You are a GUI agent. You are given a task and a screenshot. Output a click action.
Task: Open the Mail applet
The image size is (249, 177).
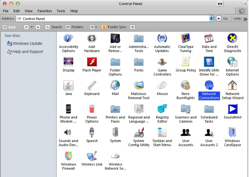tap(115, 88)
